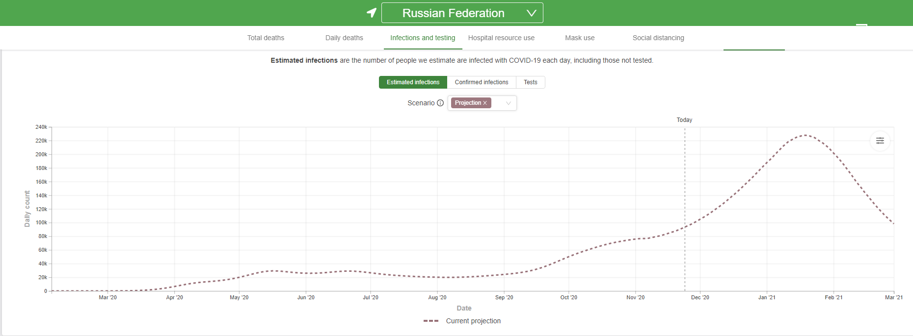Click the projection curve's highest peak

[804, 135]
